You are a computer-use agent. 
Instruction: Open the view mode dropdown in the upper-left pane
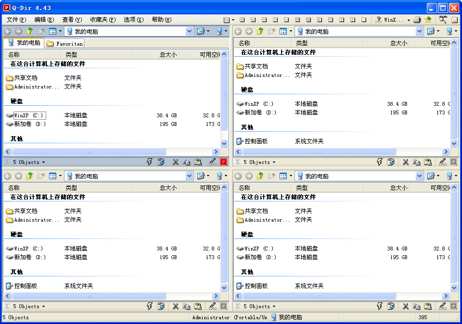[x=61, y=31]
